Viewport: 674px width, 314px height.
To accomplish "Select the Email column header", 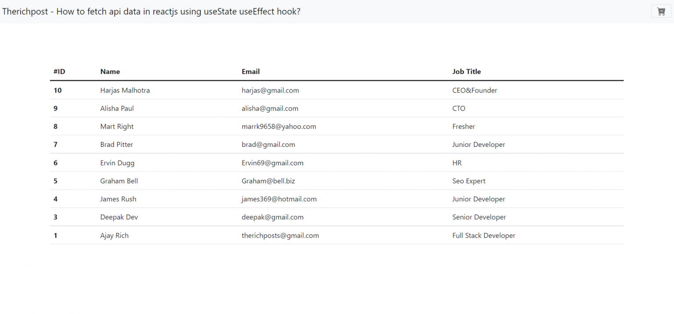I will [251, 71].
